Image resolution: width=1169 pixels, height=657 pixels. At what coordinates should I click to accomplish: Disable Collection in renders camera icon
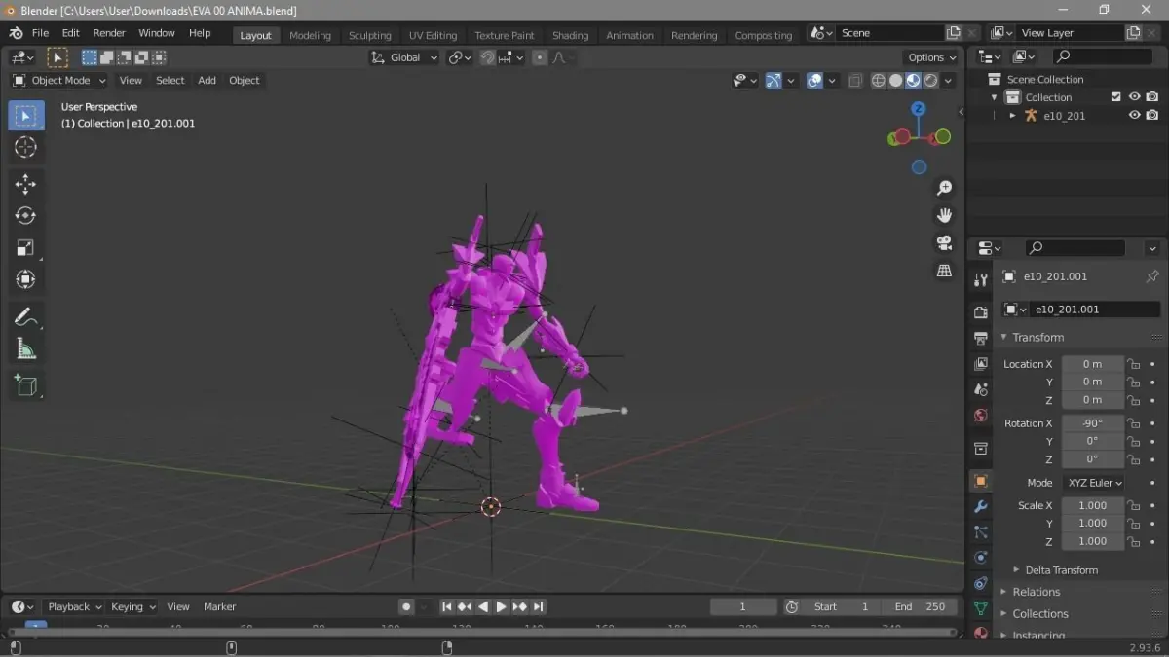[x=1152, y=97]
